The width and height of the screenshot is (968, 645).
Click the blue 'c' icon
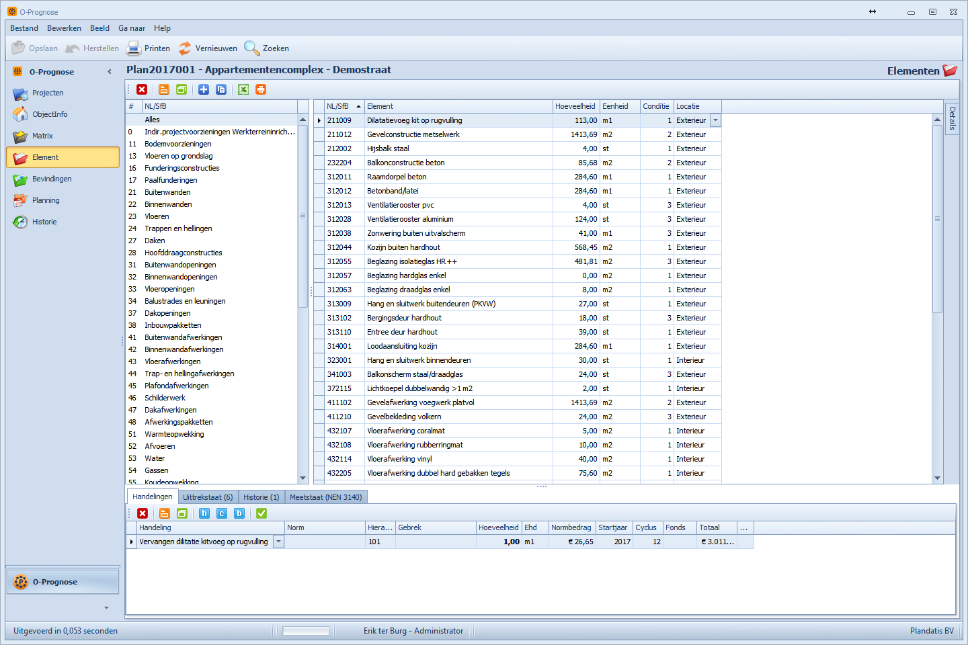coord(222,513)
